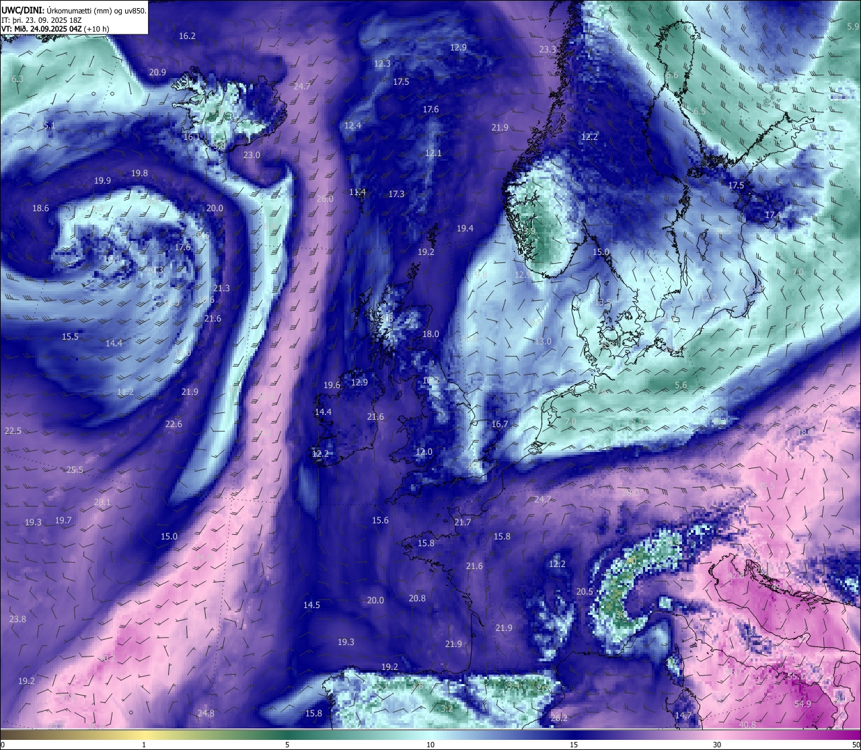Click the 5 tick on the color scale
Image resolution: width=861 pixels, height=750 pixels.
[x=287, y=745]
